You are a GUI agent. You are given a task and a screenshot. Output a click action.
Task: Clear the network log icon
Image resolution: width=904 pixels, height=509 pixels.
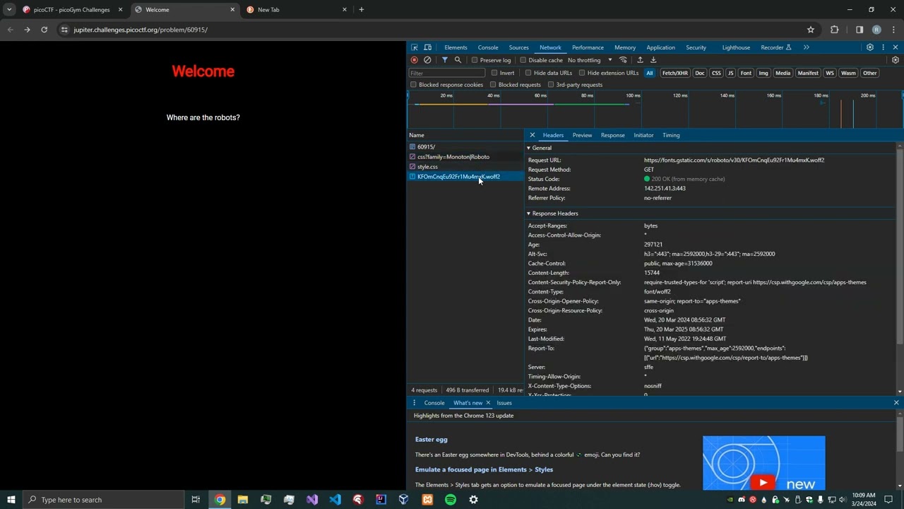[x=427, y=60]
